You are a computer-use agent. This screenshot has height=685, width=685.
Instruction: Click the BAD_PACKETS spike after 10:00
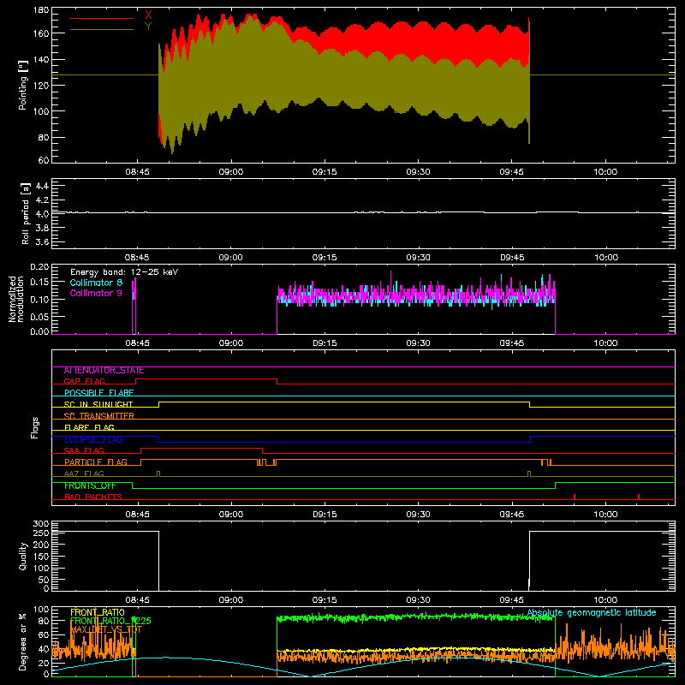[x=639, y=497]
